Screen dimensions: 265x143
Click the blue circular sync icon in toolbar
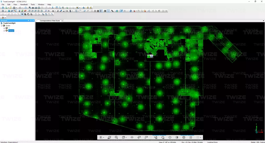(131, 11)
